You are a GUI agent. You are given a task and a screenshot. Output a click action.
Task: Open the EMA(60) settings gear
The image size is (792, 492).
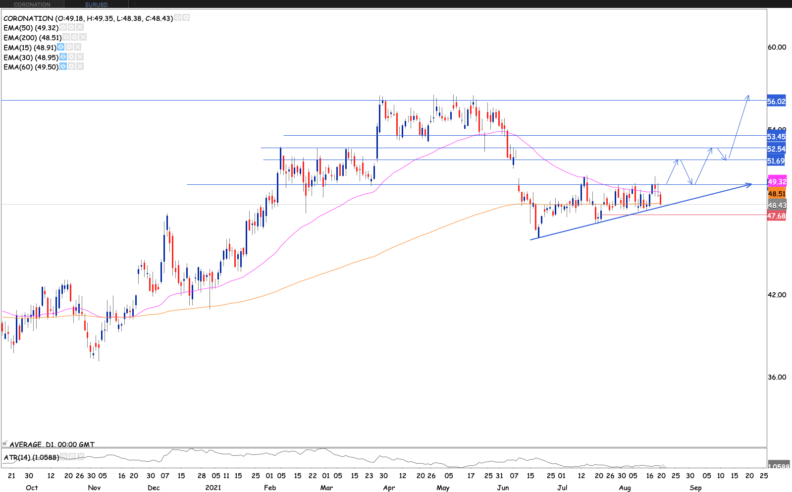pyautogui.click(x=71, y=66)
